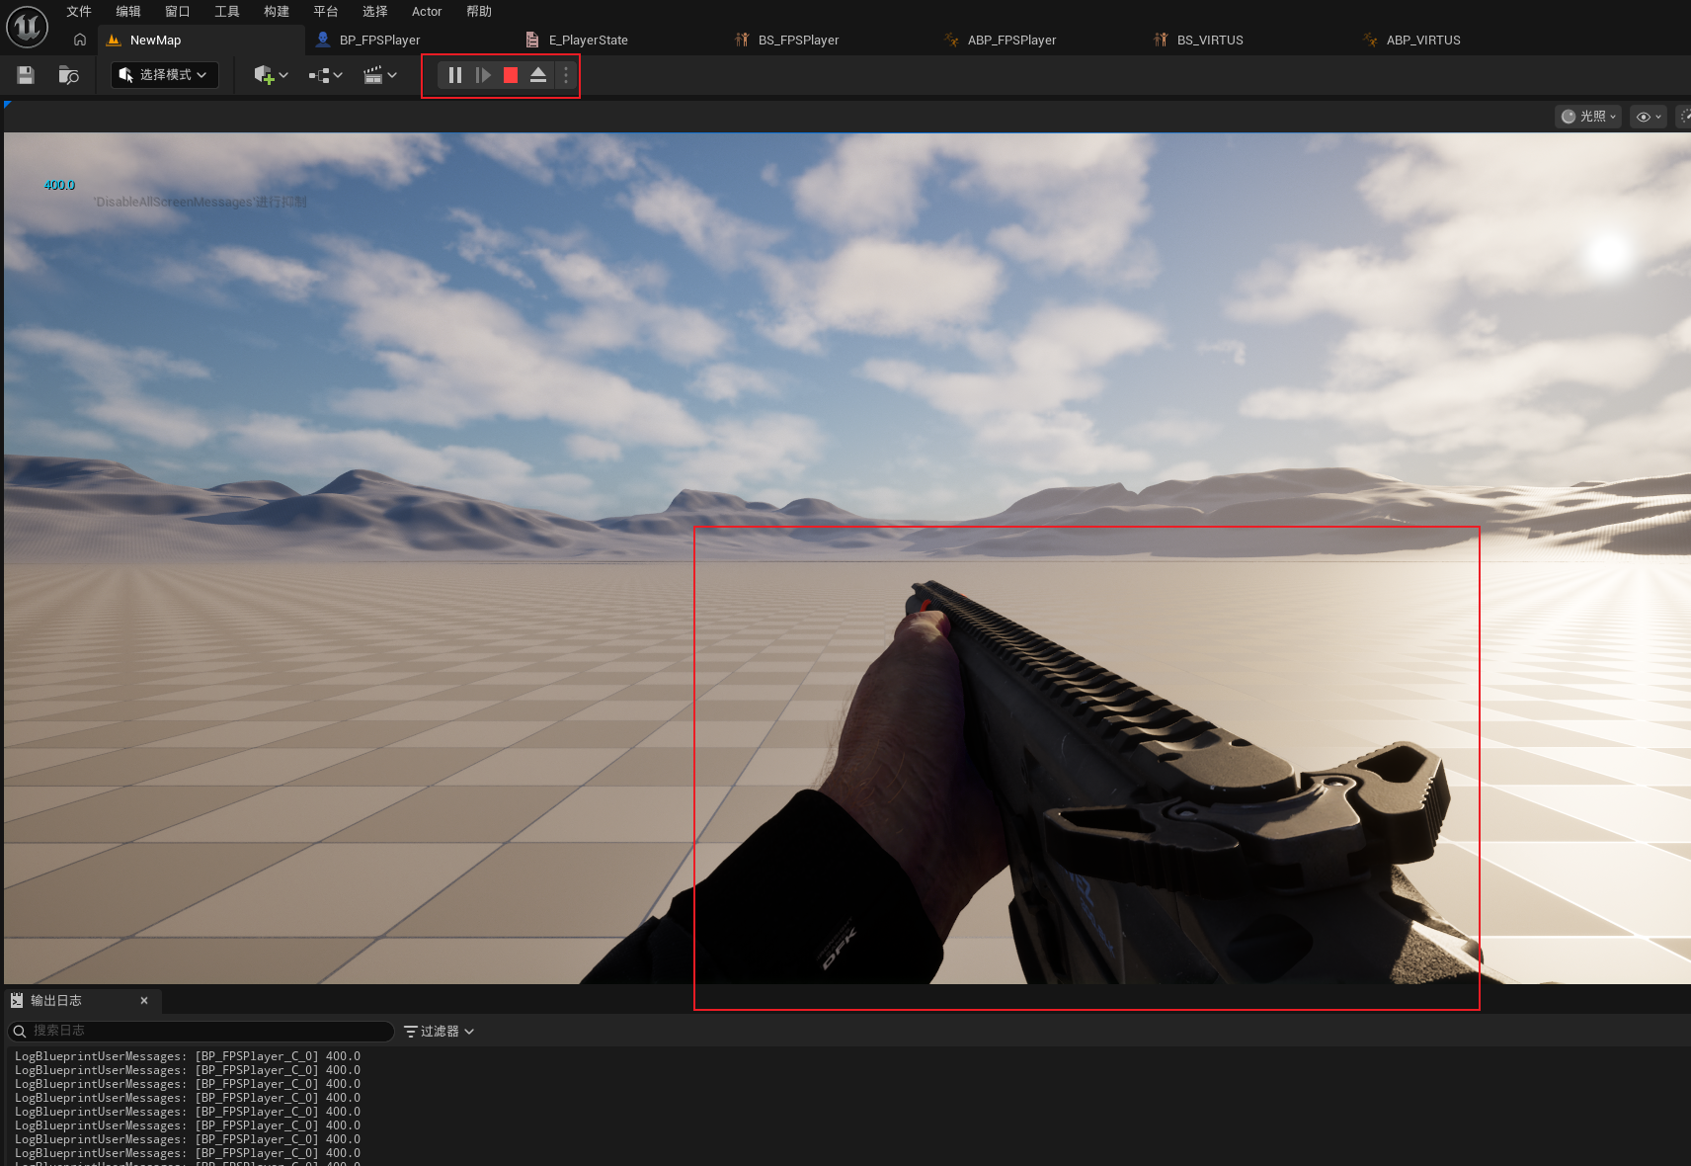Open the 平台 menu
Image resolution: width=1691 pixels, height=1166 pixels.
[x=326, y=12]
